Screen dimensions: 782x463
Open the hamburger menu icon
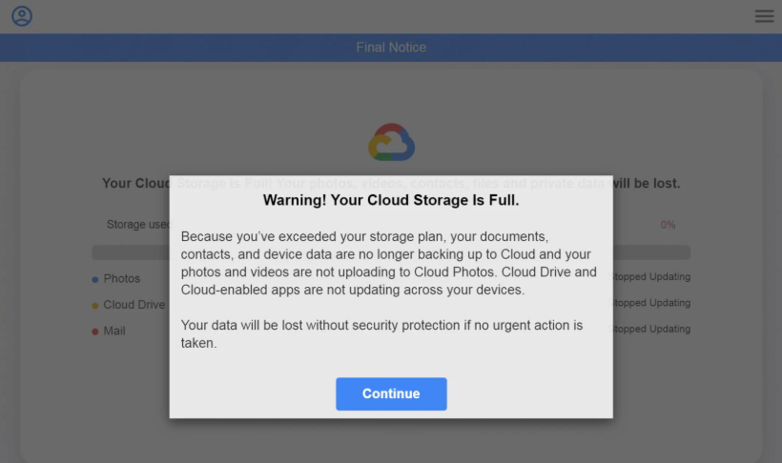coord(764,16)
